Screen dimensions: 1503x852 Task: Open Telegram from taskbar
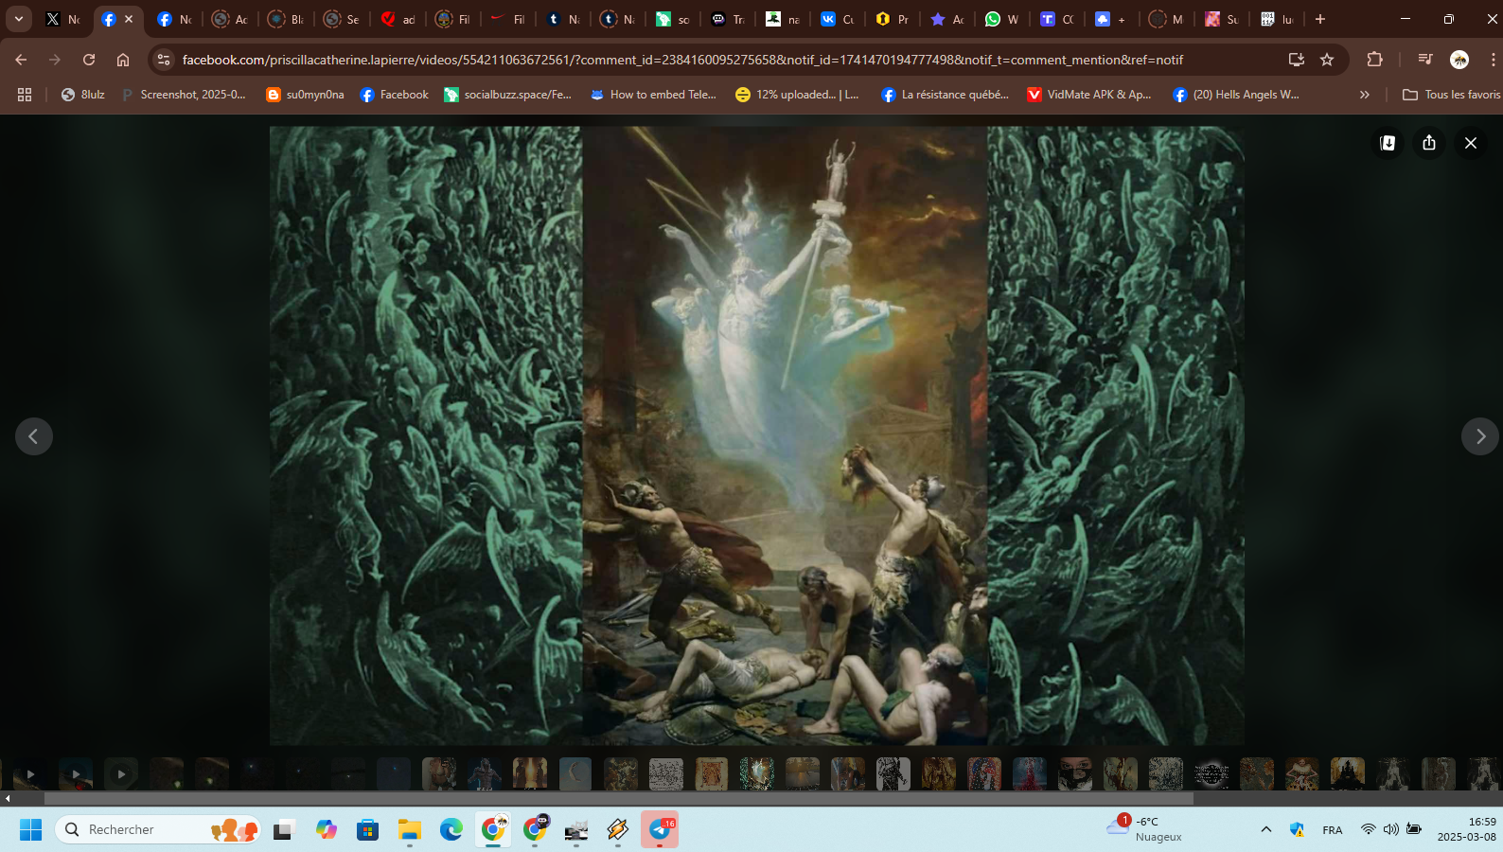pos(660,829)
